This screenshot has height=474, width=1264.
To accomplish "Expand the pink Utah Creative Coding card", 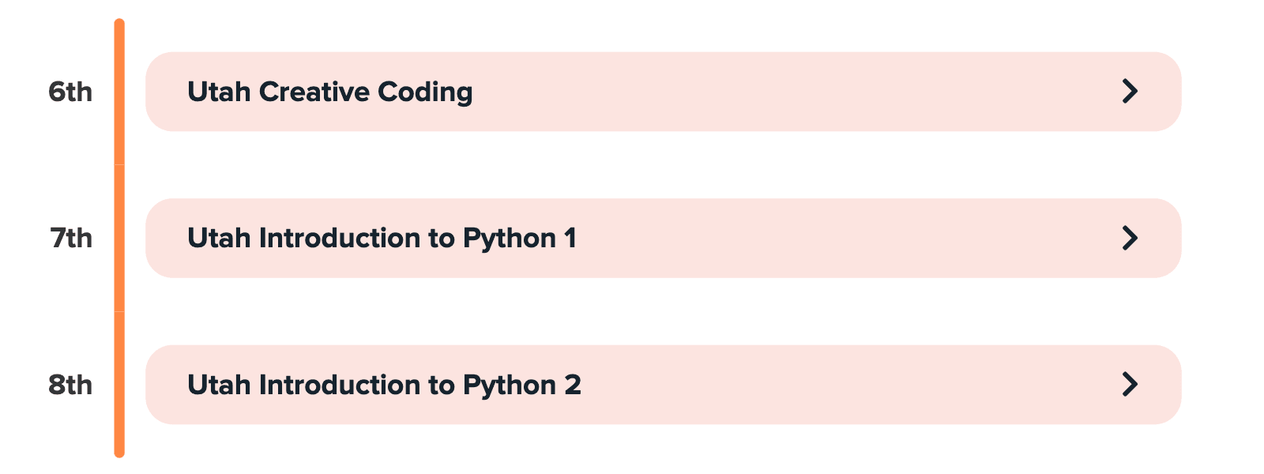I will point(711,92).
